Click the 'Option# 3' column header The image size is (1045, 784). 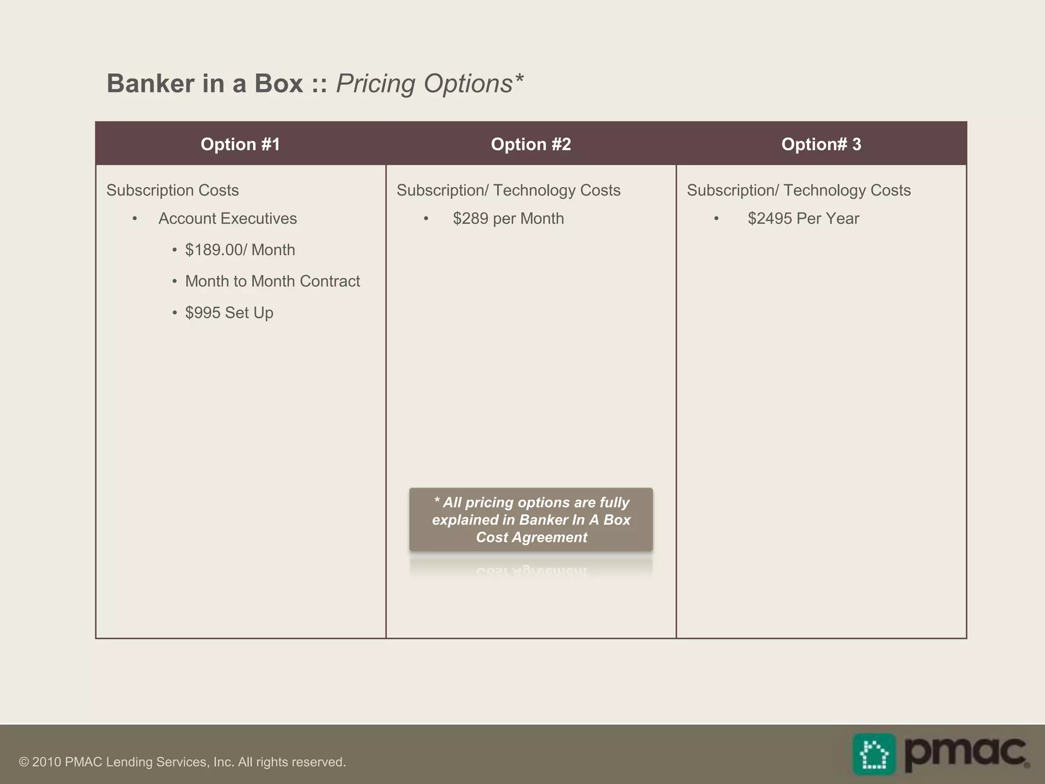821,144
